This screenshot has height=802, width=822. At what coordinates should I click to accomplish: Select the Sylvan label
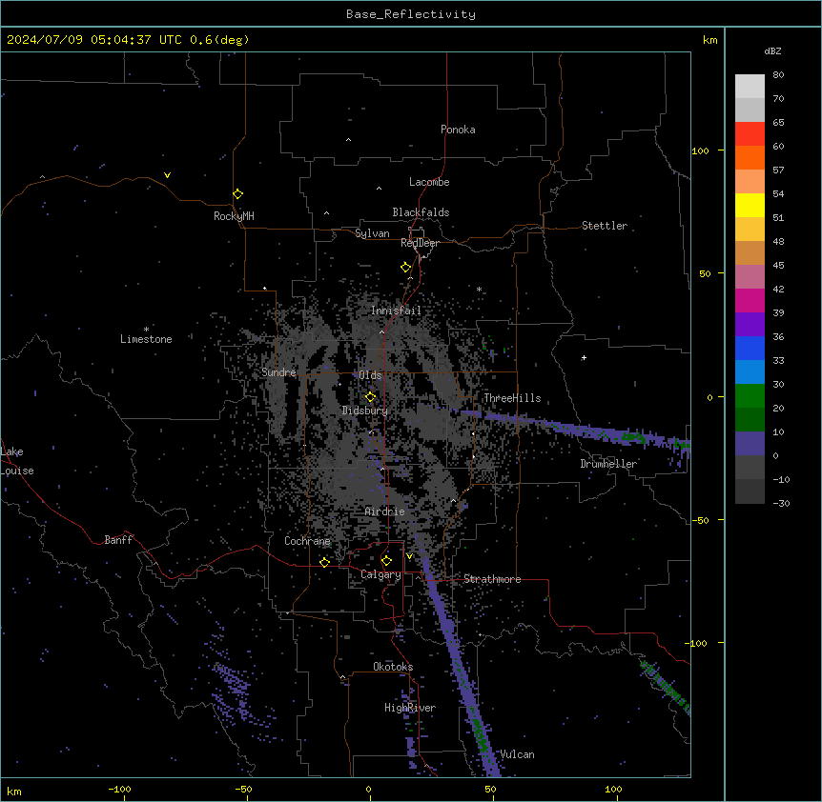372,233
